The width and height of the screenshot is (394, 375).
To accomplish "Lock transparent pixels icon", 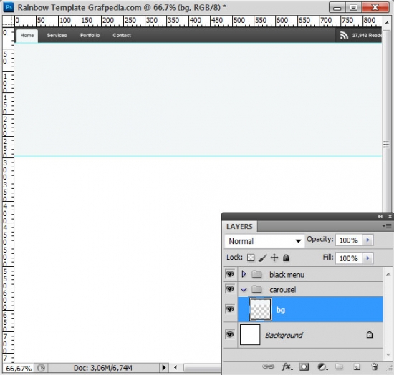I will coord(251,258).
